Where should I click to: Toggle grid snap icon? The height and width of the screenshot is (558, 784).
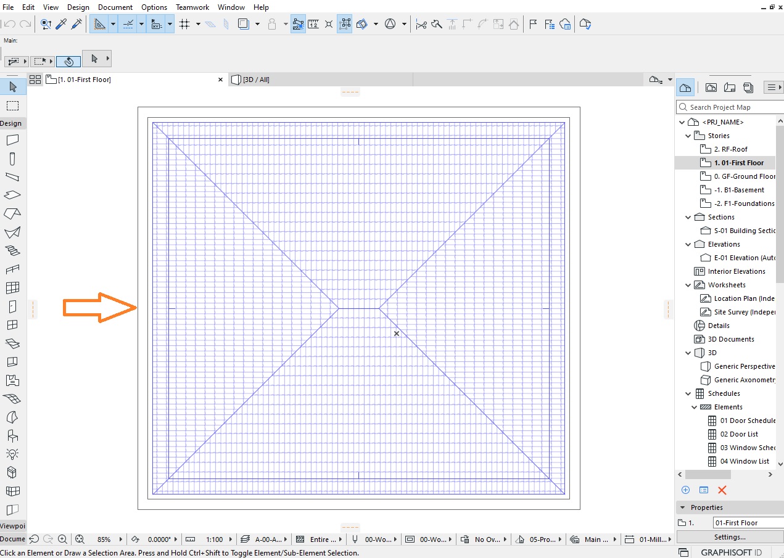pyautogui.click(x=184, y=24)
